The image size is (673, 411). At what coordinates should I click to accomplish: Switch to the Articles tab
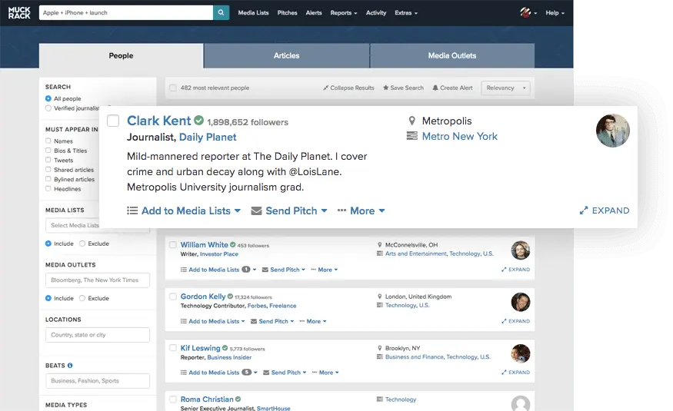point(286,55)
